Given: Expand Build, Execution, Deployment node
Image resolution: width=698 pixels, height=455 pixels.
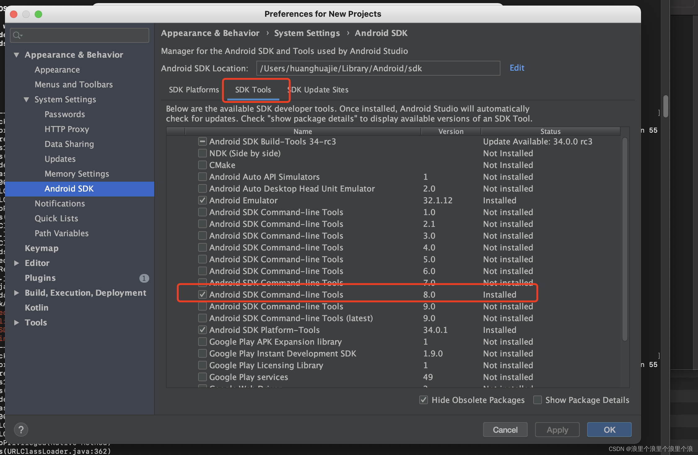Looking at the screenshot, I should pos(17,293).
